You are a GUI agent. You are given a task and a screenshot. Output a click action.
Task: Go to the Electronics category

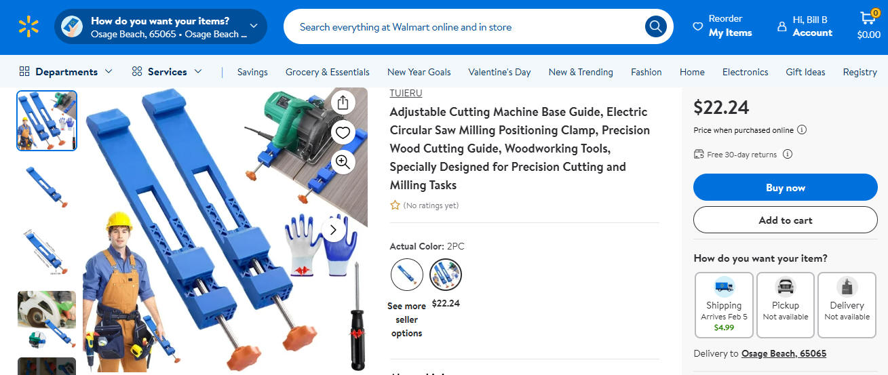pos(745,72)
